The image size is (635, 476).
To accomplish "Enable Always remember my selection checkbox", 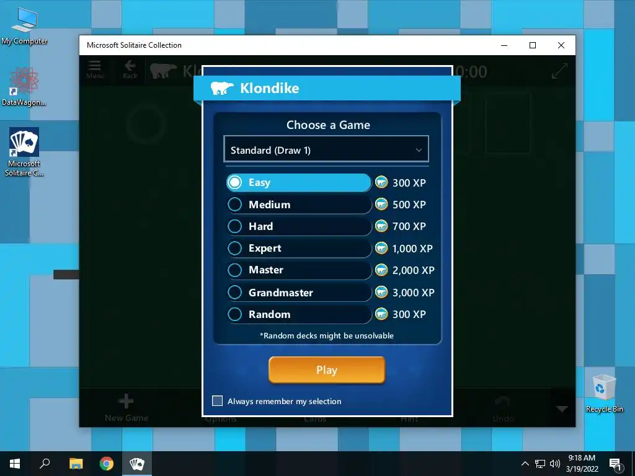I will (x=218, y=401).
